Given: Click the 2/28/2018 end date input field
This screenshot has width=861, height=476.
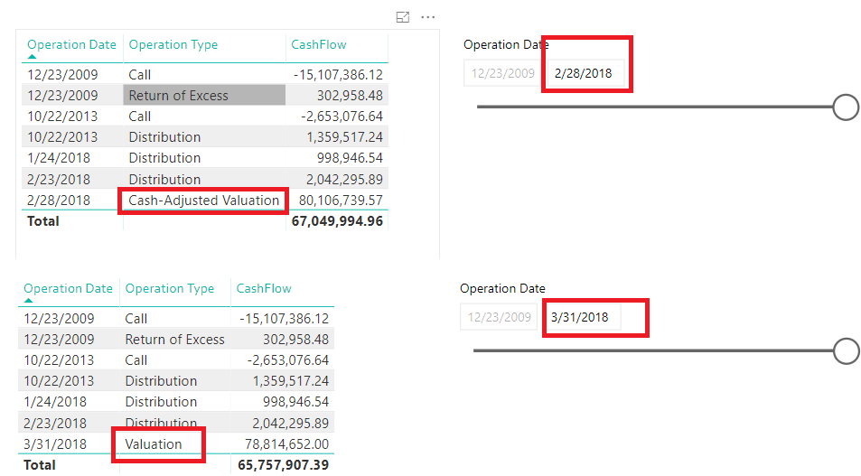Looking at the screenshot, I should (x=586, y=73).
